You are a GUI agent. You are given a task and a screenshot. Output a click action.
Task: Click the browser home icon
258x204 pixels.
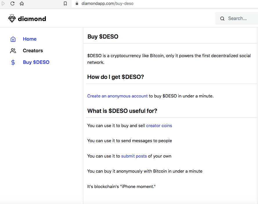point(22,3)
